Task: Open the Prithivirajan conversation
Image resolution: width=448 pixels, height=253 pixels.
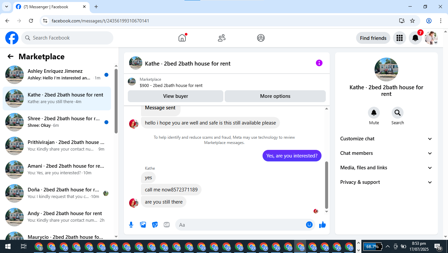Action: [x=57, y=146]
